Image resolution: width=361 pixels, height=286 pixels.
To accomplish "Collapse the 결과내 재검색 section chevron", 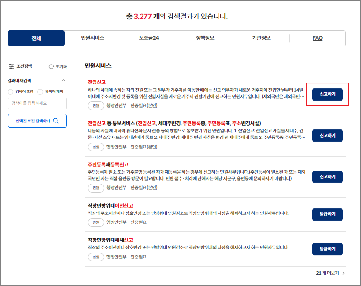I will point(63,81).
